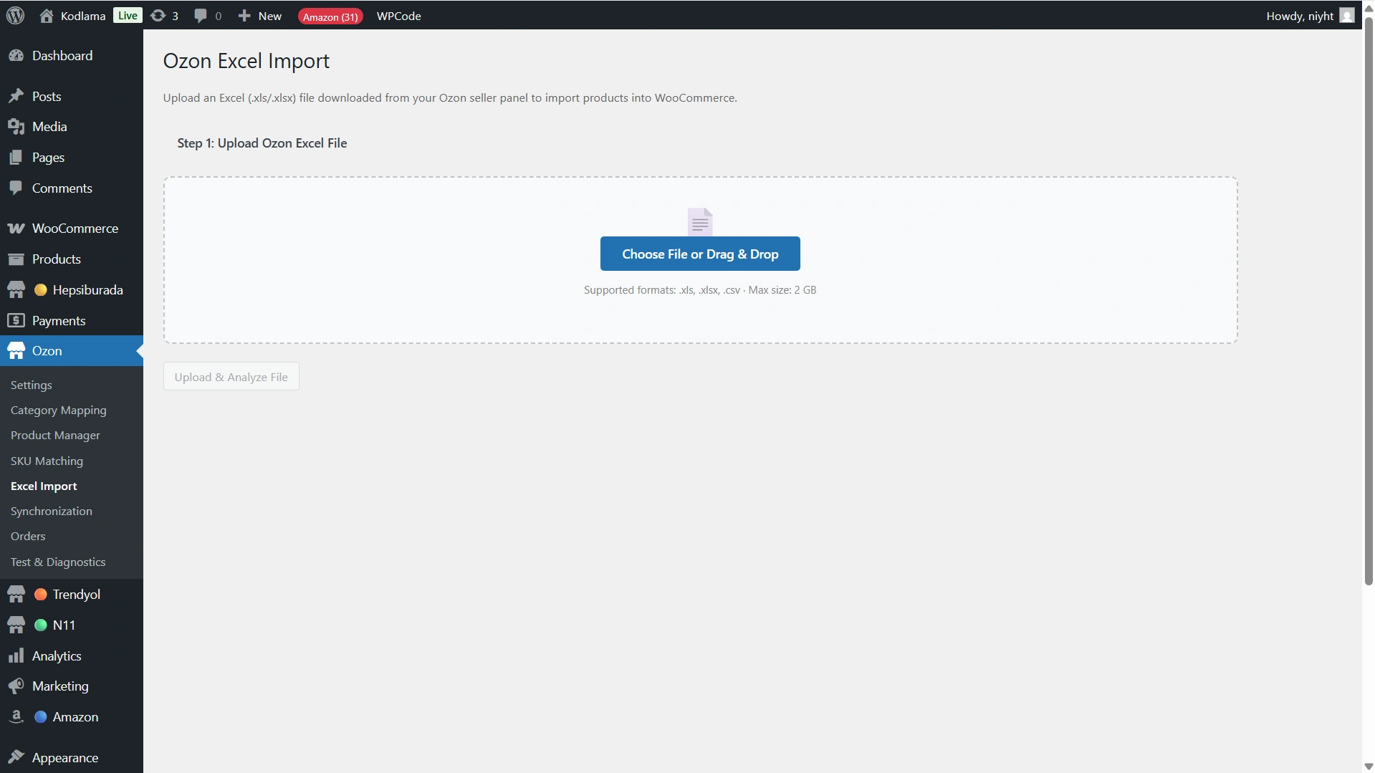Click the user avatar next to Howdy
Viewport: 1375px width, 773px height.
click(1346, 16)
